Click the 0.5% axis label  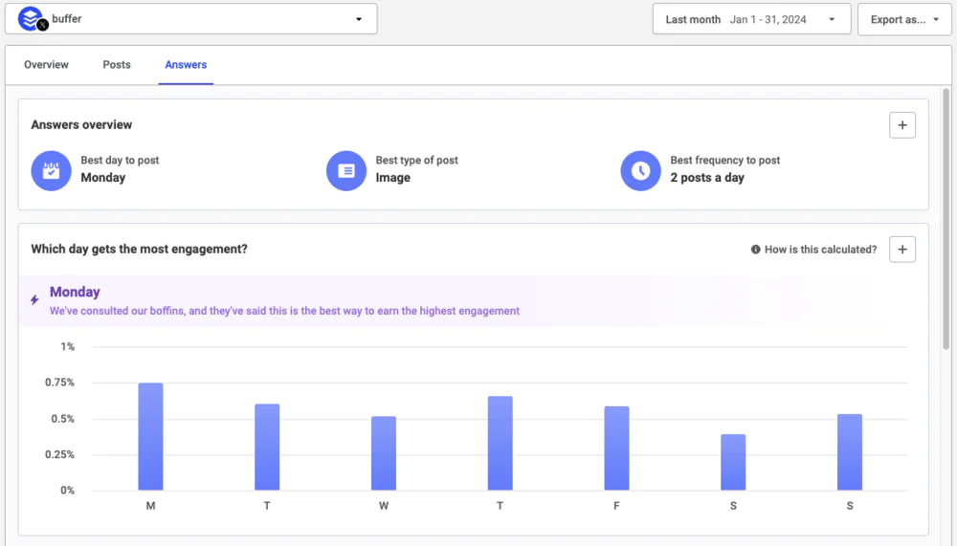tap(63, 419)
